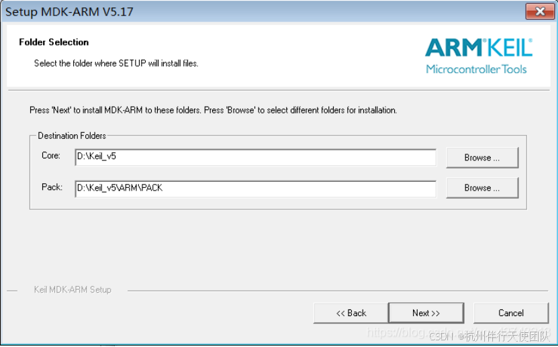Click the 'Press Next to install MDK-ARM' instruction
The height and width of the screenshot is (347, 558).
213,110
